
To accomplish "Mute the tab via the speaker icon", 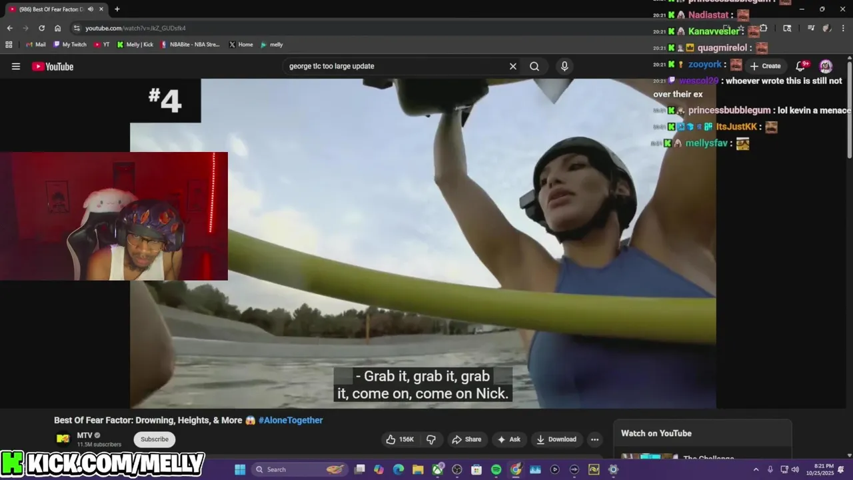I will pos(91,9).
